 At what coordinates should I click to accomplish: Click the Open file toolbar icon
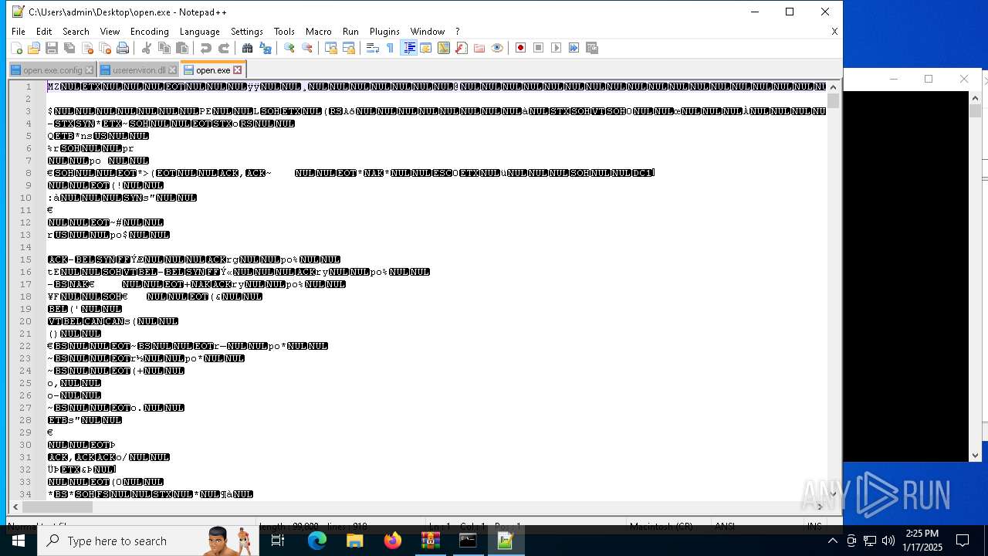coord(33,48)
